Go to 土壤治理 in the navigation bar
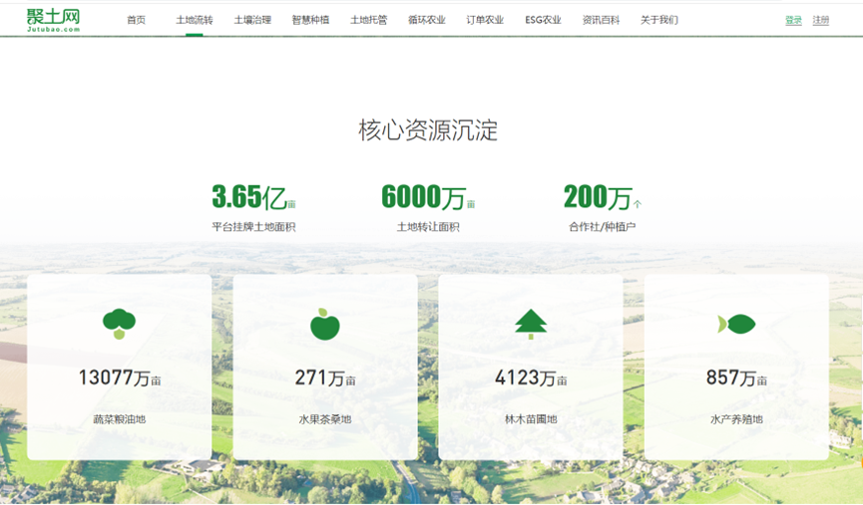 [x=252, y=20]
